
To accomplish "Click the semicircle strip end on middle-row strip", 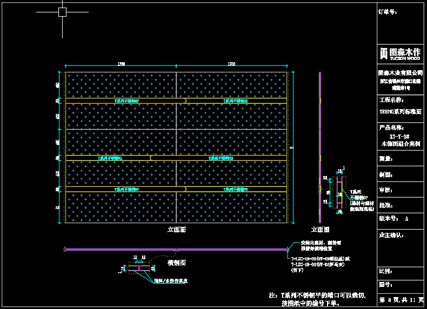I will pyautogui.click(x=151, y=158).
